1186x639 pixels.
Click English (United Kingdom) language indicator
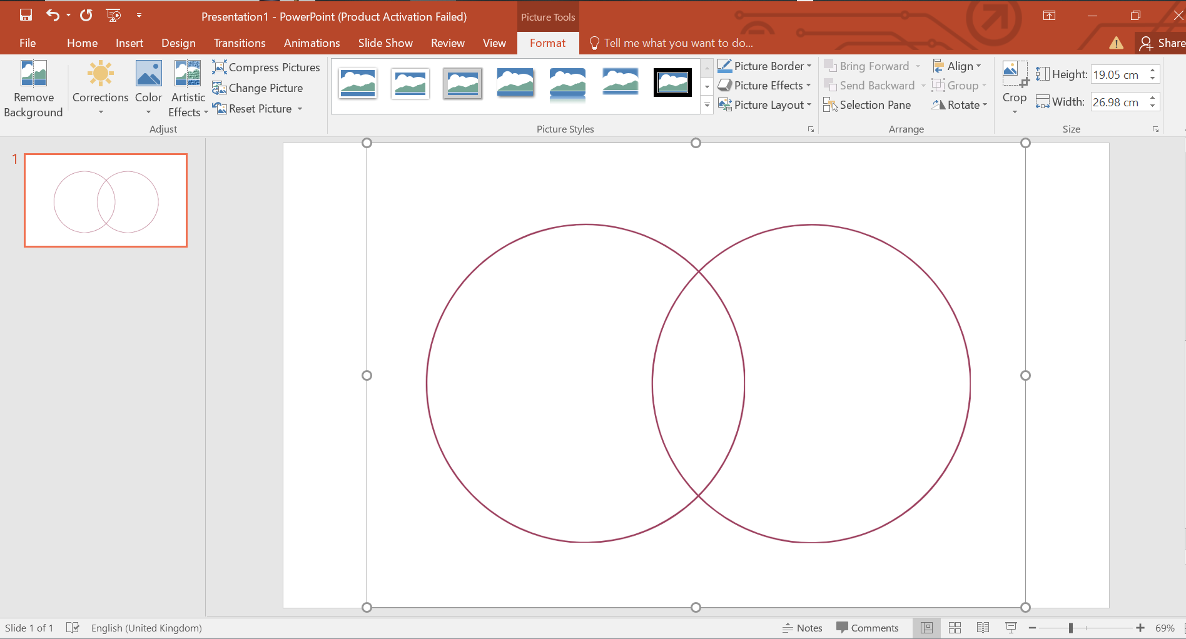pos(146,628)
